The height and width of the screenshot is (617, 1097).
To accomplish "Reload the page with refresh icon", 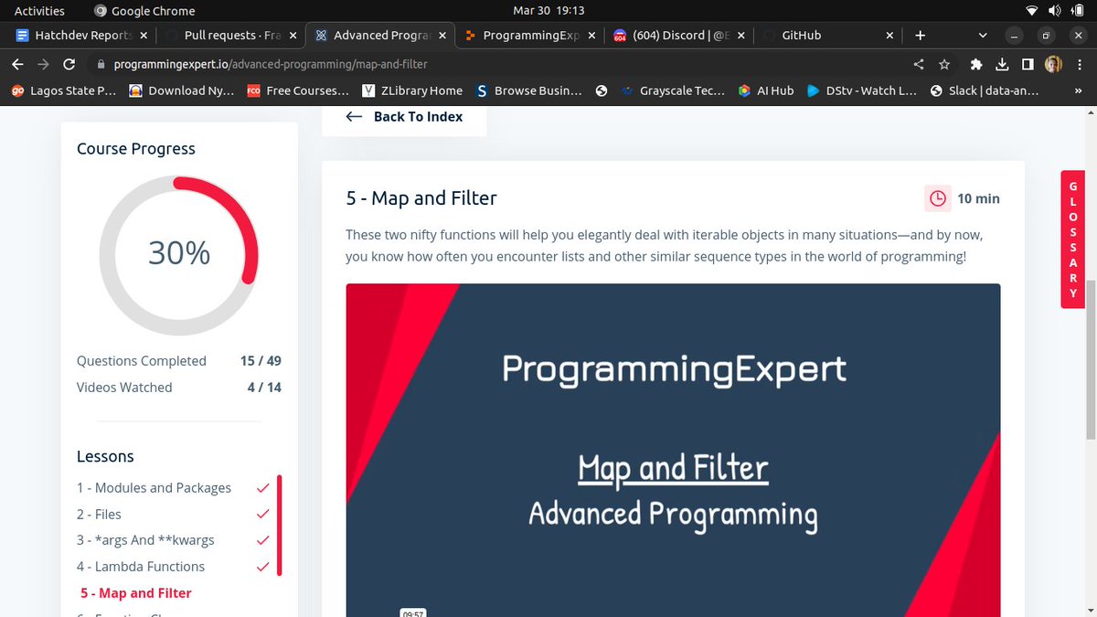I will [69, 65].
